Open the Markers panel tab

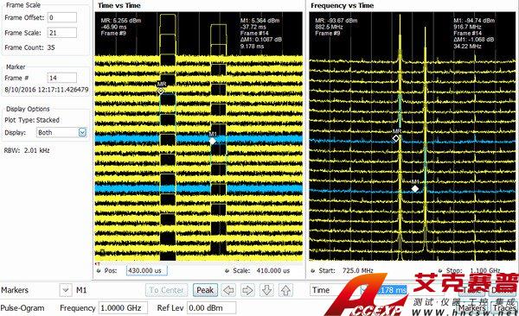pyautogui.click(x=472, y=308)
